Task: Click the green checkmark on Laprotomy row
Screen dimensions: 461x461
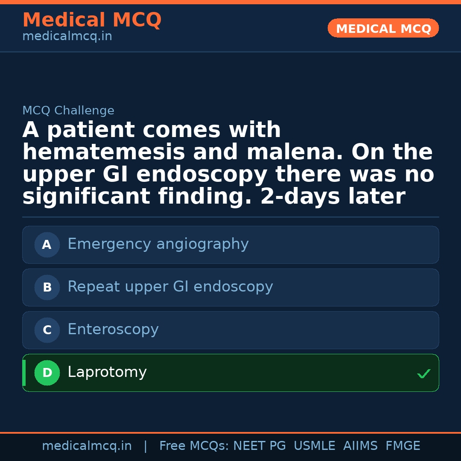Action: [x=423, y=373]
